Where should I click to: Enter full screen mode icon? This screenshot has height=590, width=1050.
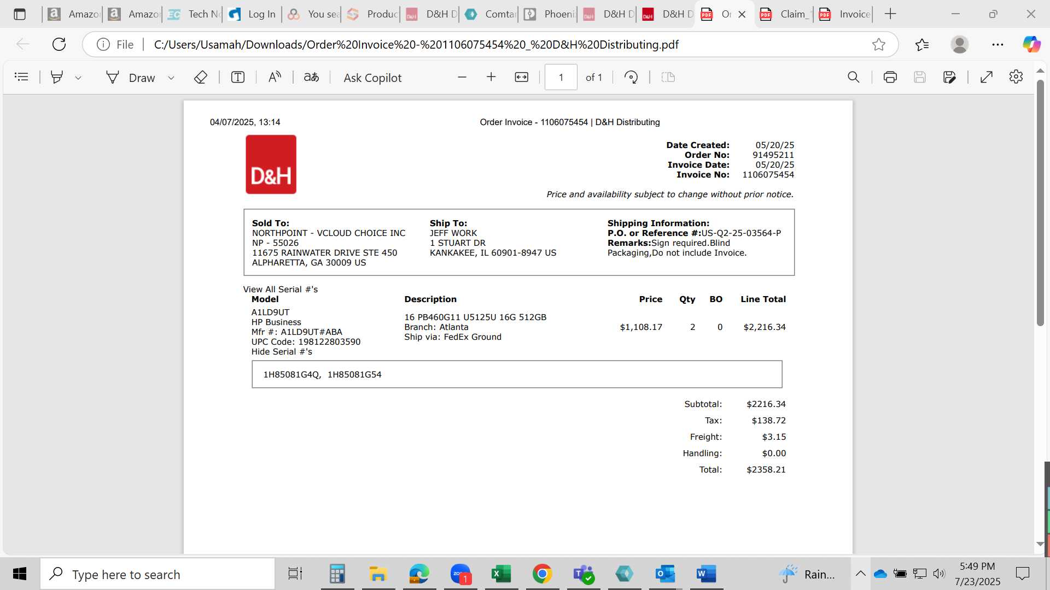point(987,77)
